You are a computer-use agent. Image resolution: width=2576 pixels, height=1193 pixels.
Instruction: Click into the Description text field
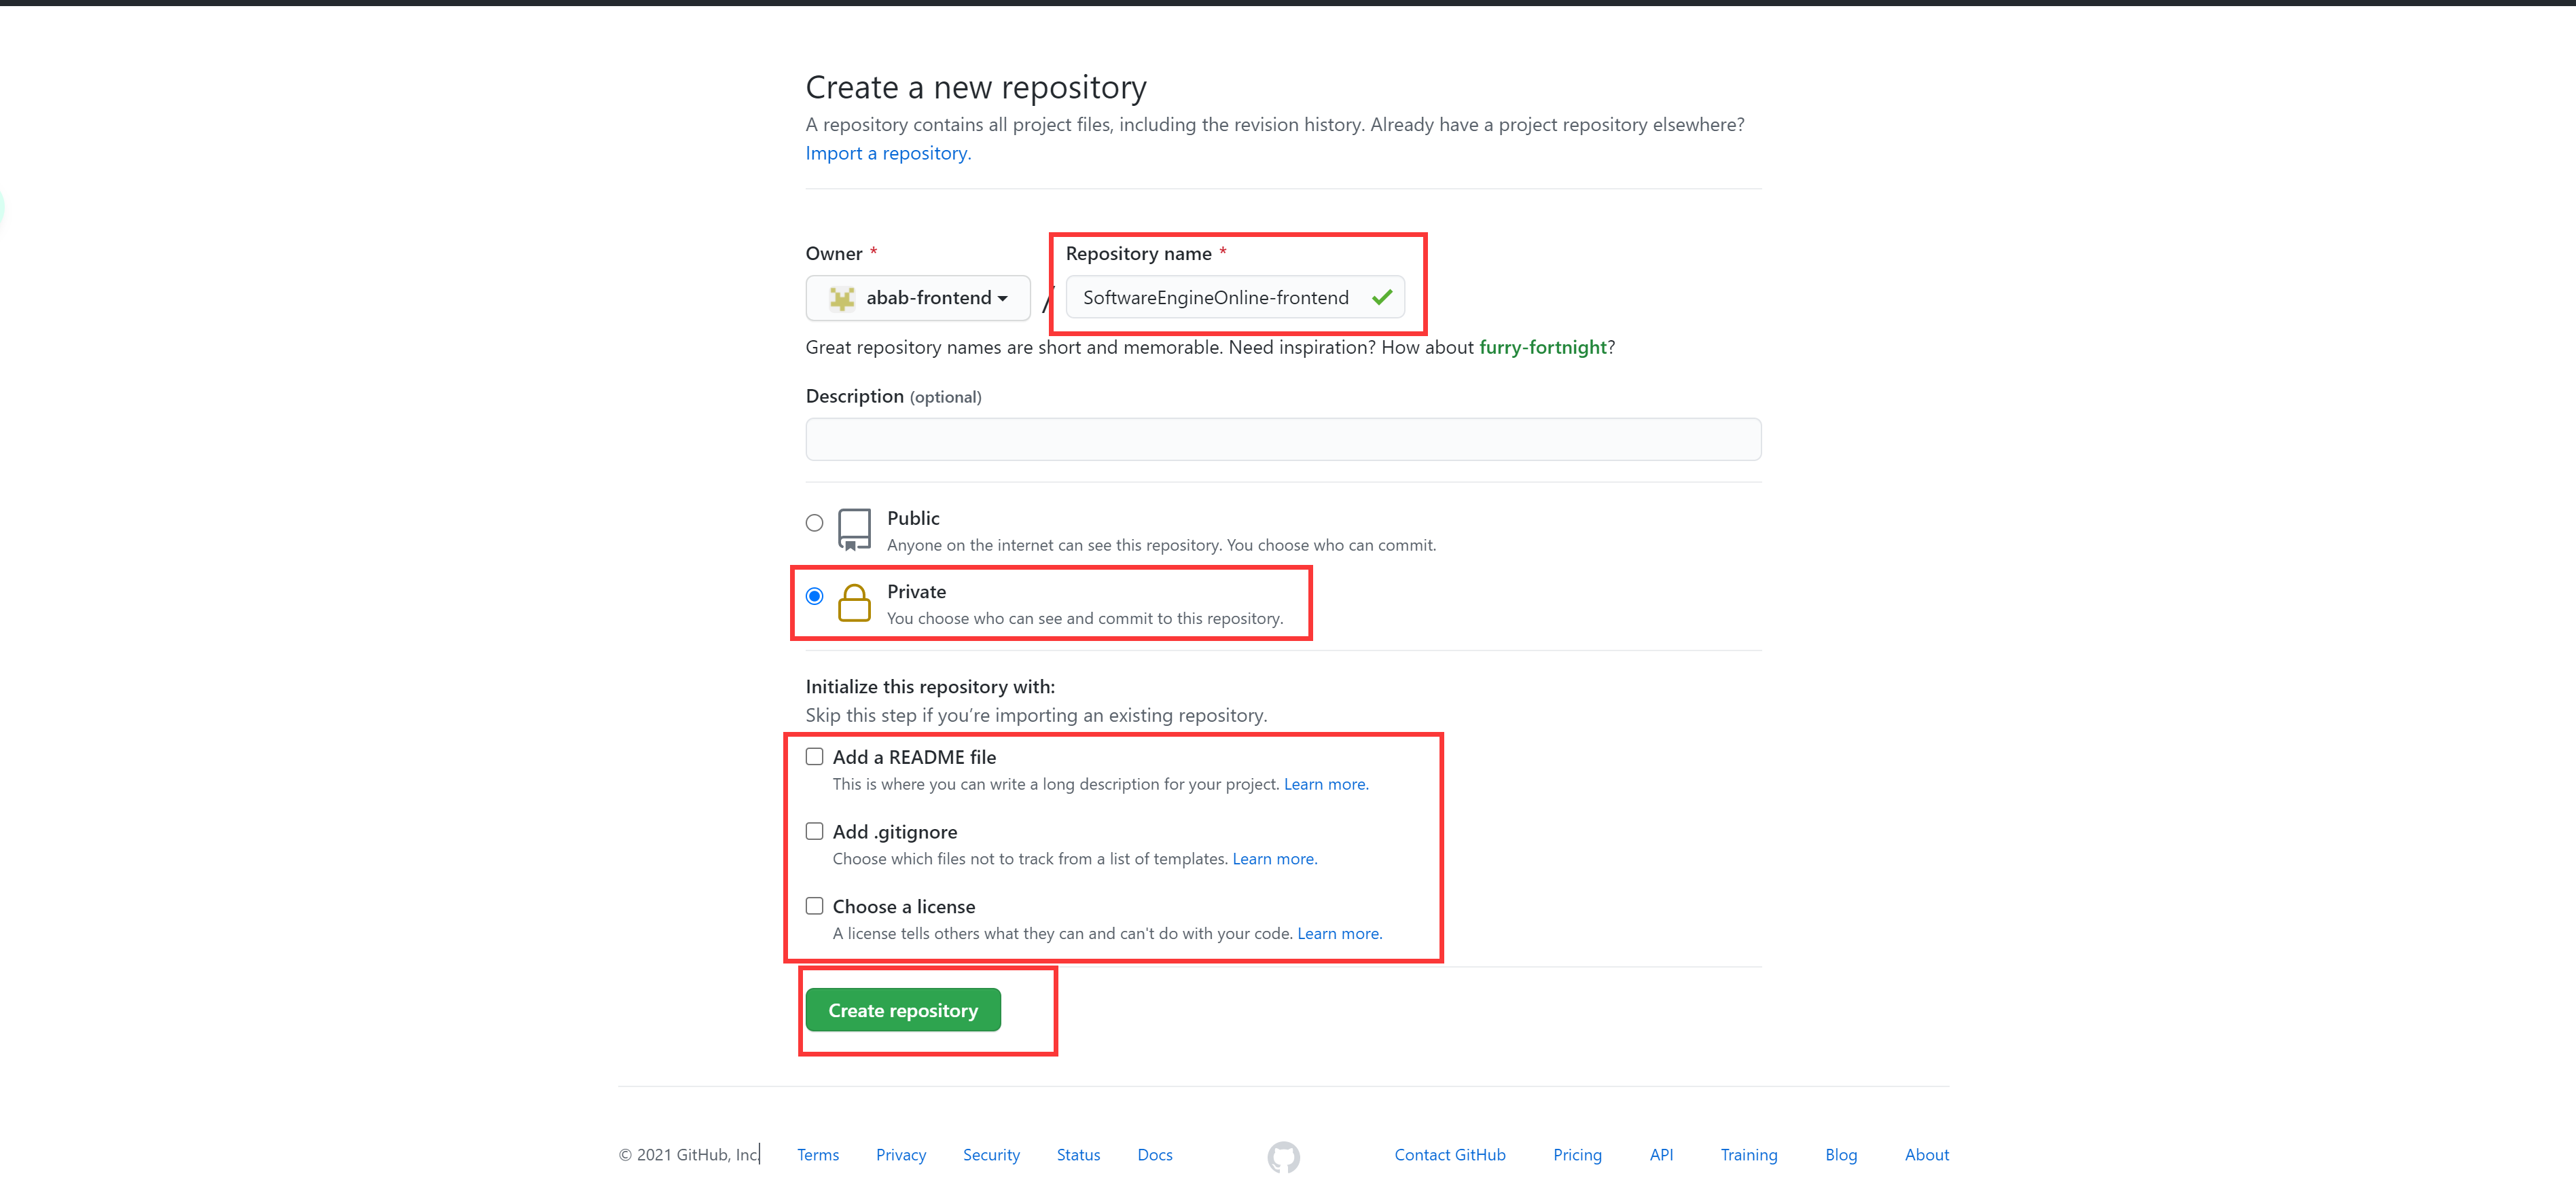[1283, 439]
